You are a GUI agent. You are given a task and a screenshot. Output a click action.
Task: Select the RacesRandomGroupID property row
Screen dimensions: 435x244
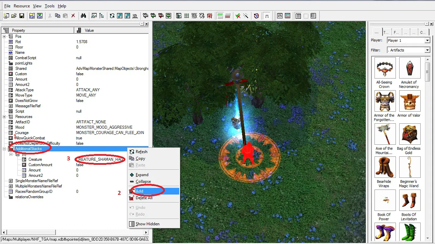pos(75,192)
